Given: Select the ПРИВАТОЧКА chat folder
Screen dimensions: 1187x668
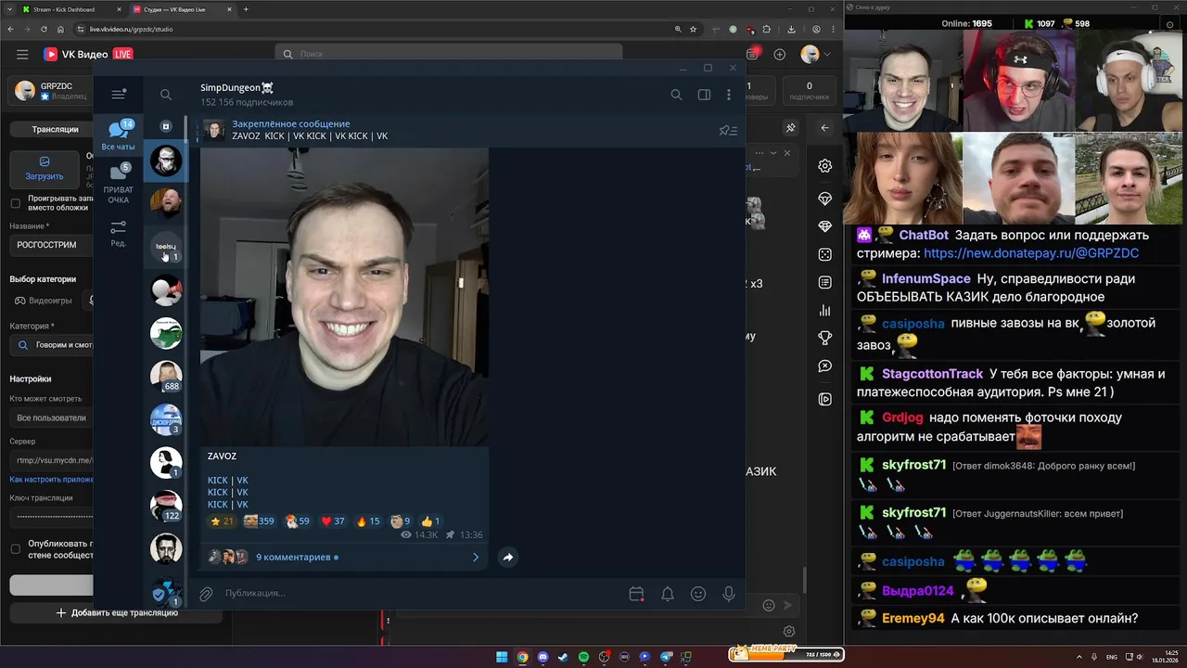Looking at the screenshot, I should [x=118, y=184].
